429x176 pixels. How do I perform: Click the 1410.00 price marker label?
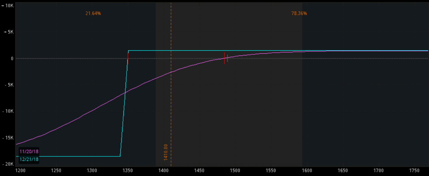(166, 152)
